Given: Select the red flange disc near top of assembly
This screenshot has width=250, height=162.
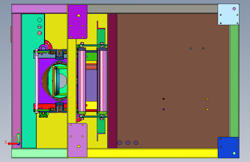Looking at the screenshot, I should coord(49,45).
